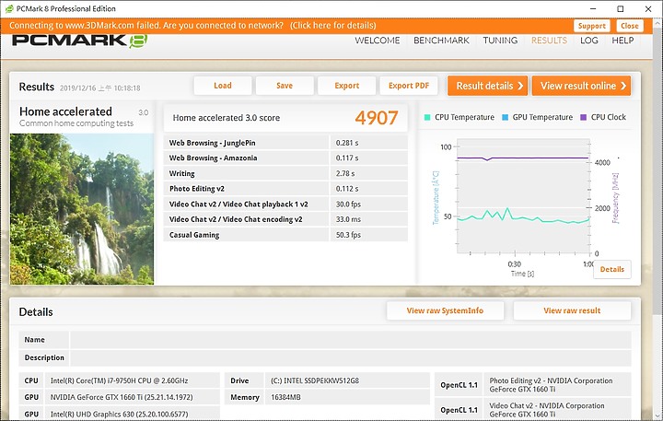This screenshot has height=421, width=663.
Task: Click Video Chat encoding v2 row
Action: [x=285, y=219]
